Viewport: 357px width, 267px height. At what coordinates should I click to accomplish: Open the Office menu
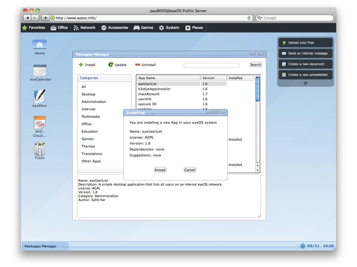click(59, 28)
